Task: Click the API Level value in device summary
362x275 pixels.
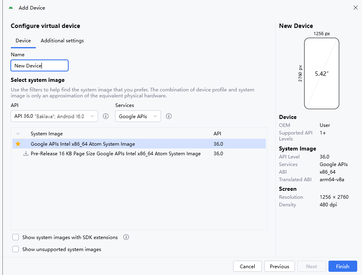Action: [324, 156]
